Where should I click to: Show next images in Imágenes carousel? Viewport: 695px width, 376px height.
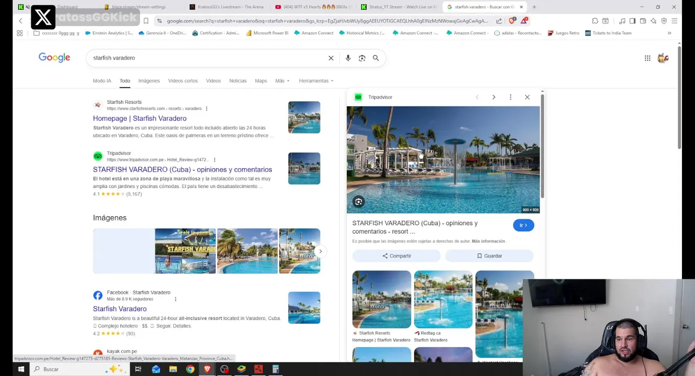click(x=321, y=251)
